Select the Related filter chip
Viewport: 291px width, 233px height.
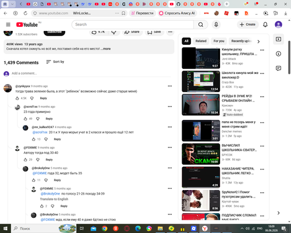[201, 41]
